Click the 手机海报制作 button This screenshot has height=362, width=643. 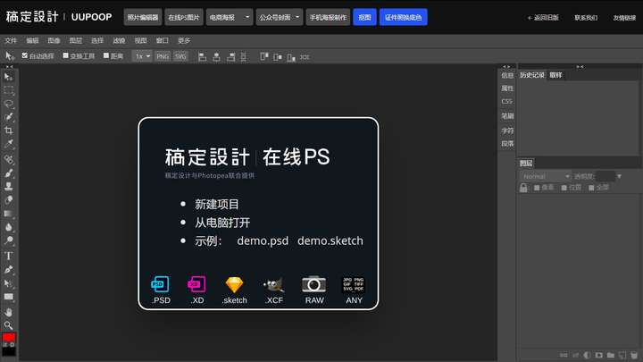point(328,17)
